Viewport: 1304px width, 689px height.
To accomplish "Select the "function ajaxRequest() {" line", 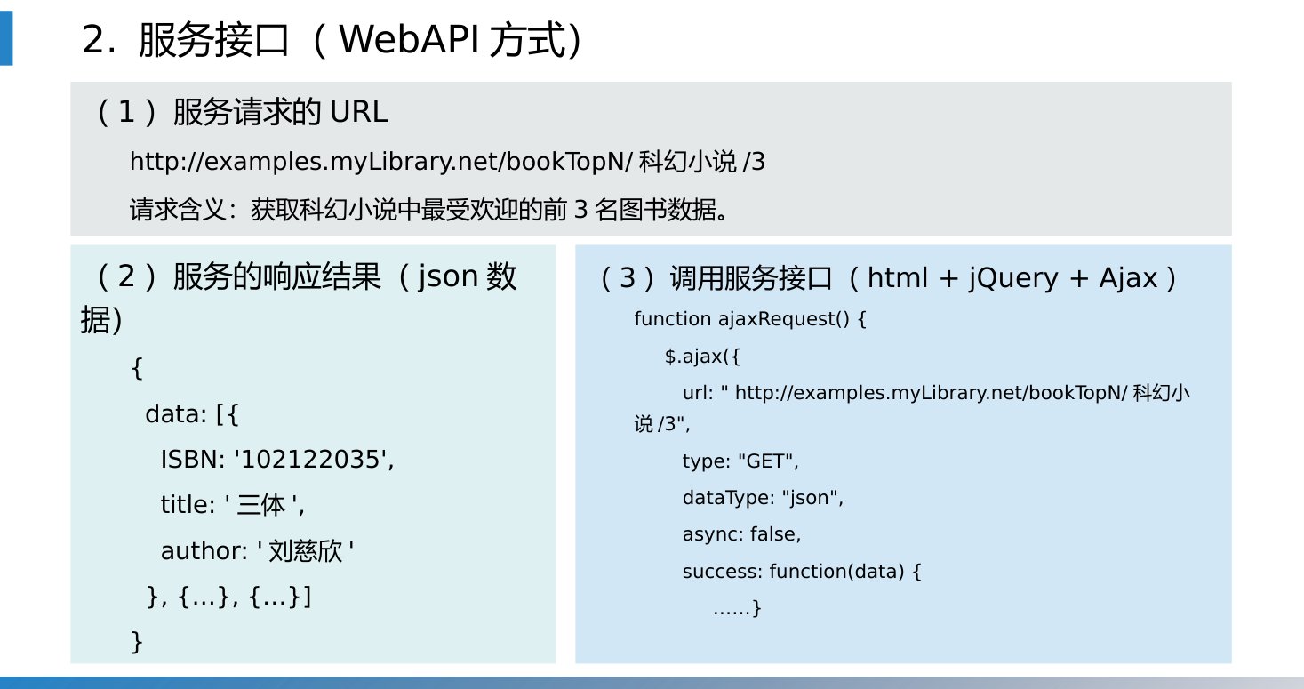I will 749,319.
